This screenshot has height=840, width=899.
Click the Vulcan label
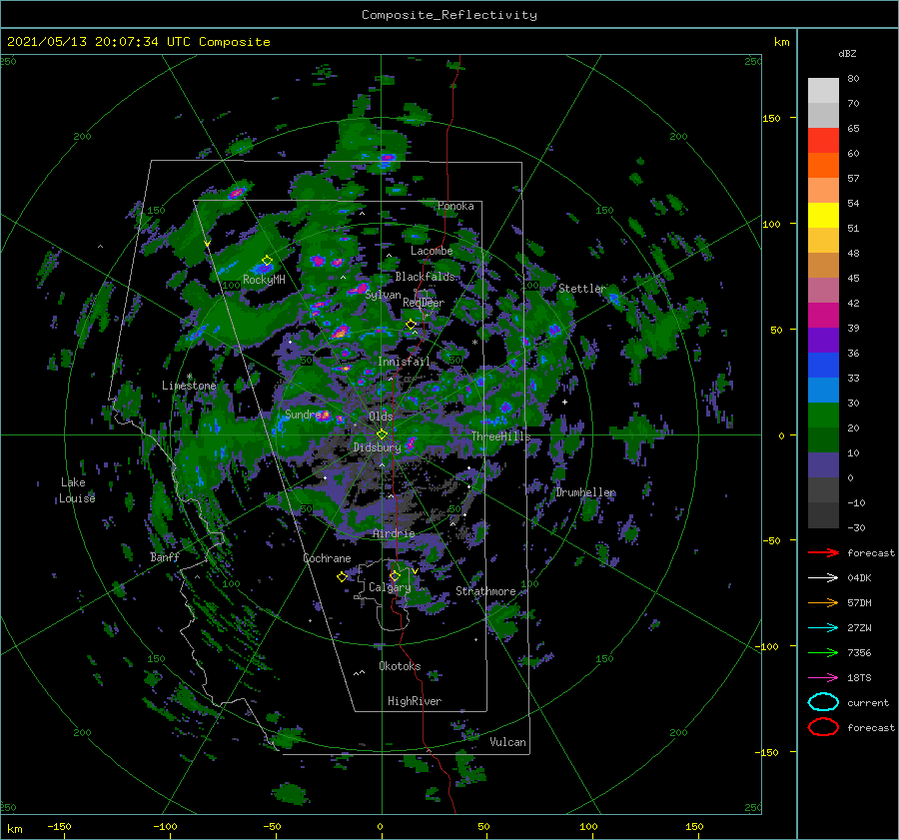pyautogui.click(x=507, y=742)
